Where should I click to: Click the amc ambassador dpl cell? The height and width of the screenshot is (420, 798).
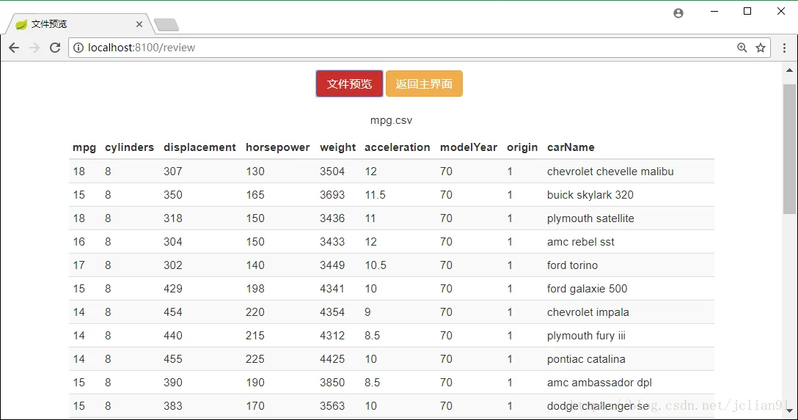coord(599,382)
